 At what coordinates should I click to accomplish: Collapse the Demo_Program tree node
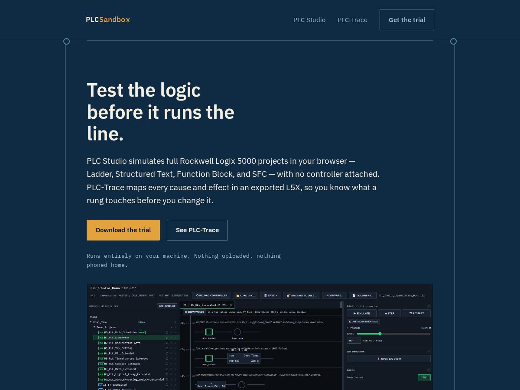point(94,327)
